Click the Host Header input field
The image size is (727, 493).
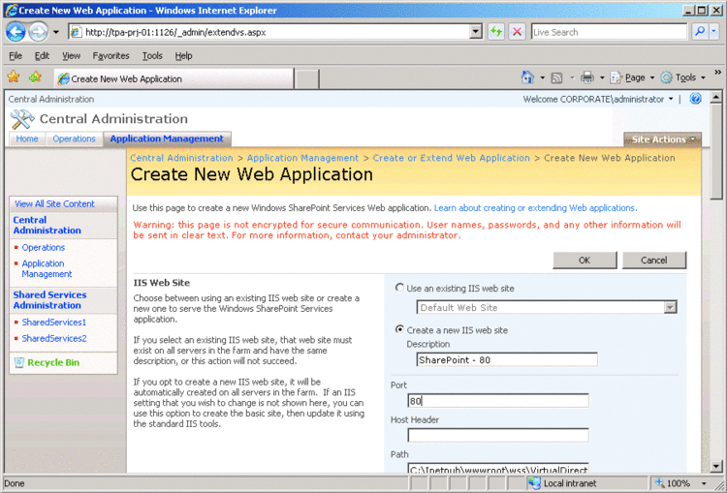(498, 436)
